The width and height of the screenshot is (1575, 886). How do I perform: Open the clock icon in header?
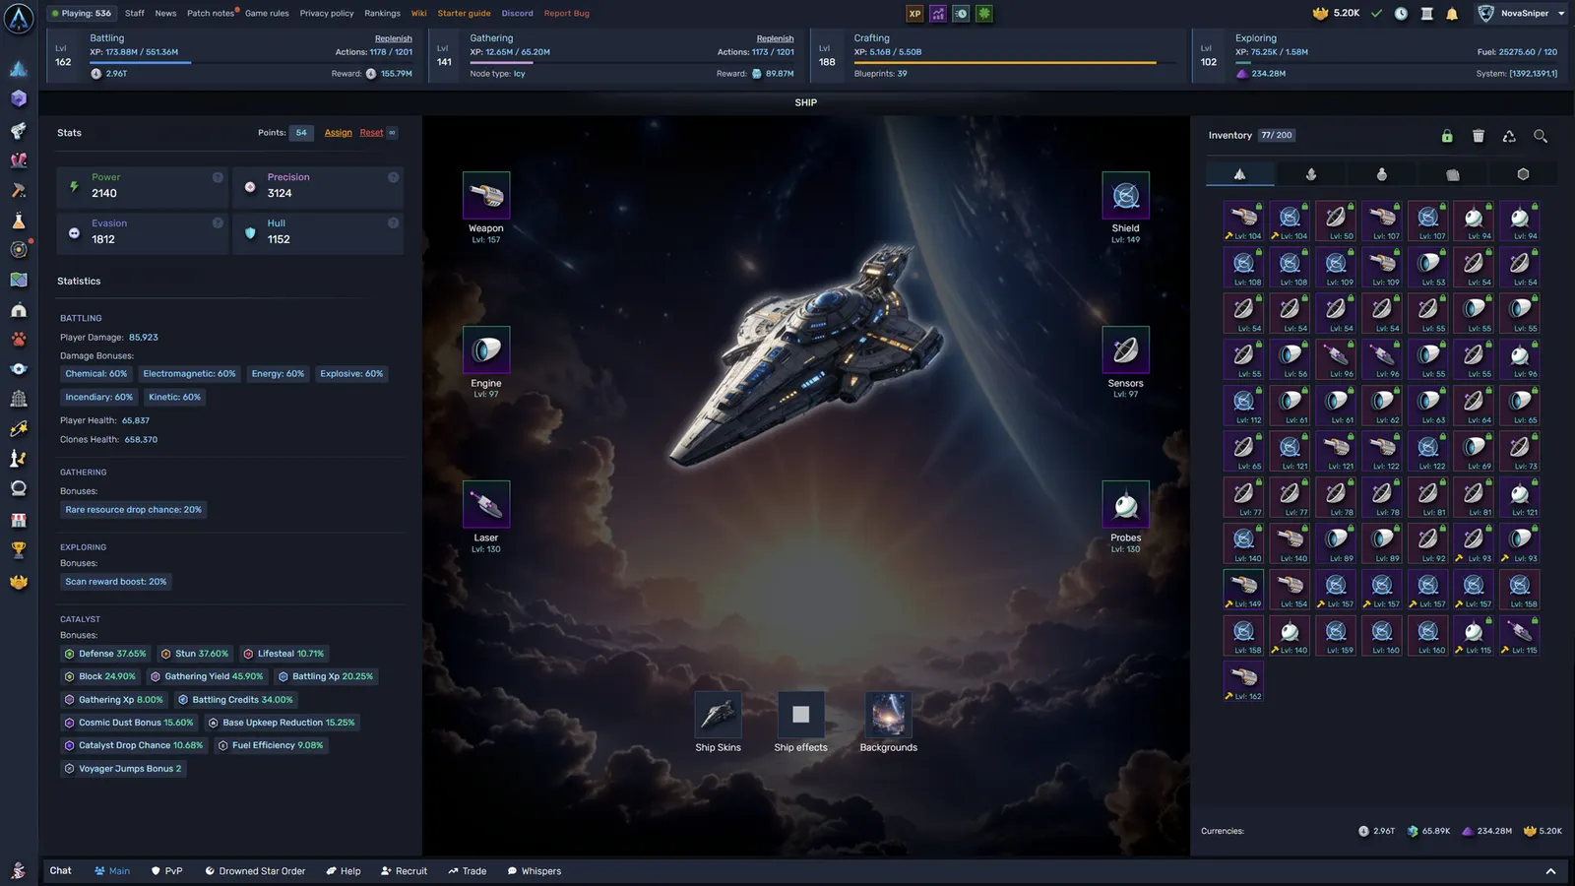click(1401, 14)
